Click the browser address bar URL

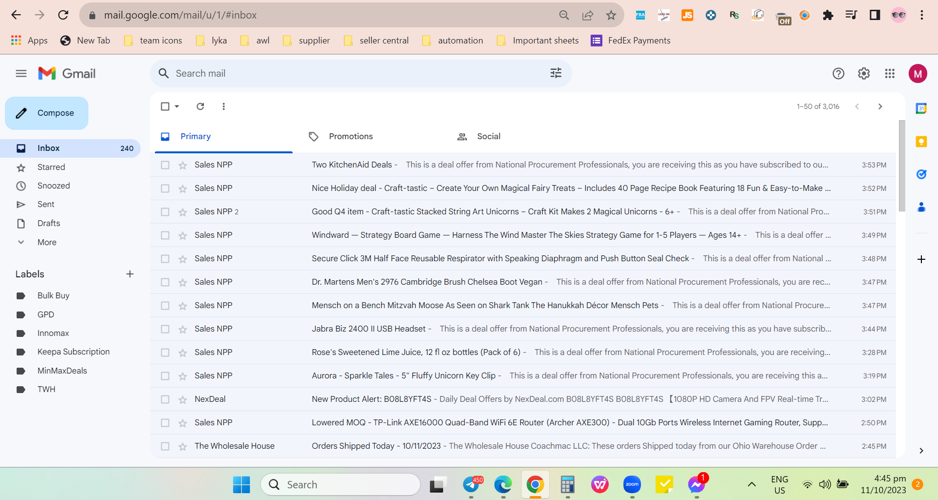click(180, 15)
